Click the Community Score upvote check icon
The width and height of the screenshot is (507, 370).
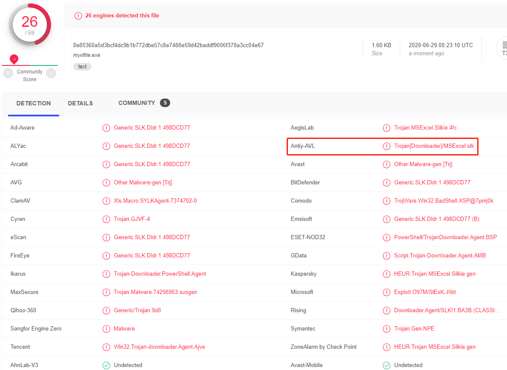51,73
